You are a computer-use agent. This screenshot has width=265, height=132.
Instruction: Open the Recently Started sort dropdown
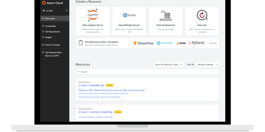pos(207,64)
